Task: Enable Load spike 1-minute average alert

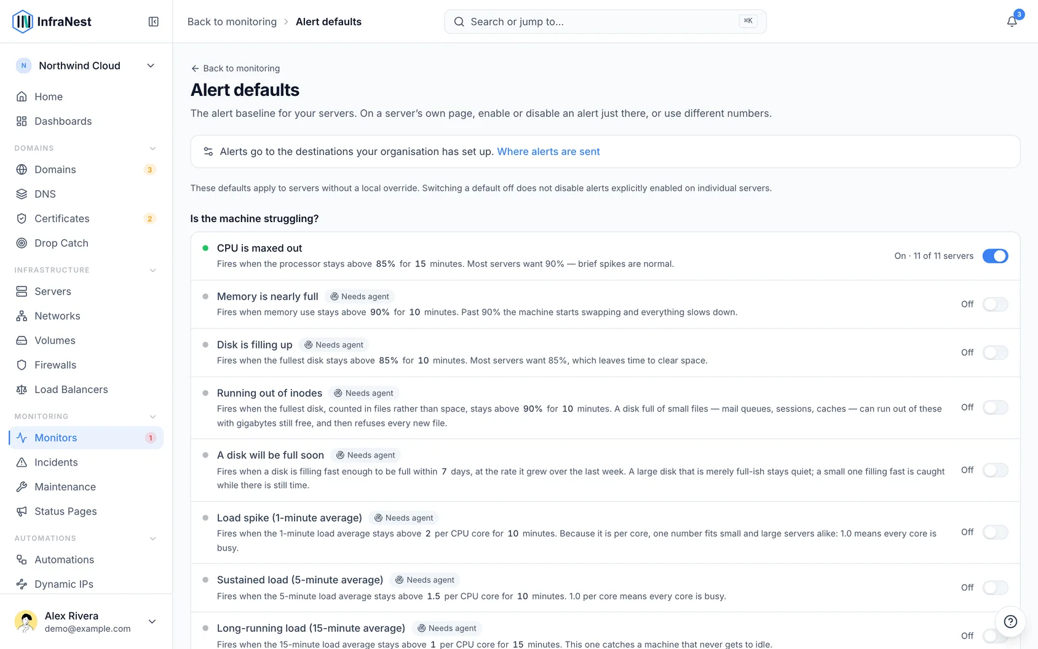Action: point(995,532)
